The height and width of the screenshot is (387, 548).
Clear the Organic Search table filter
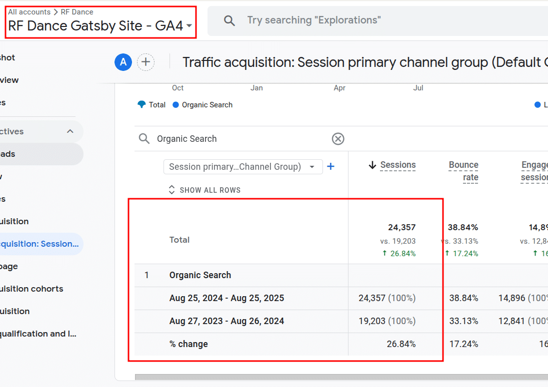tap(338, 139)
